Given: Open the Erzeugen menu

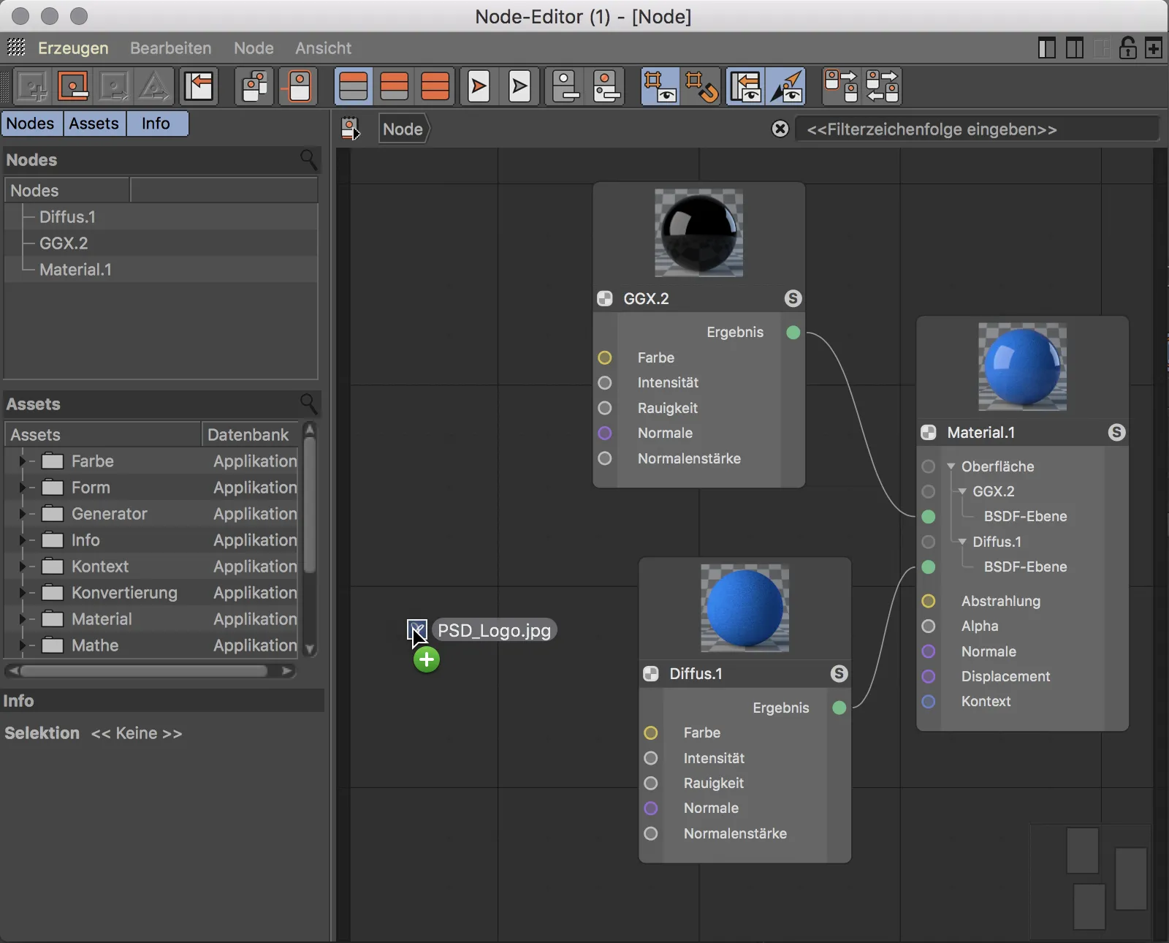Looking at the screenshot, I should click(73, 48).
